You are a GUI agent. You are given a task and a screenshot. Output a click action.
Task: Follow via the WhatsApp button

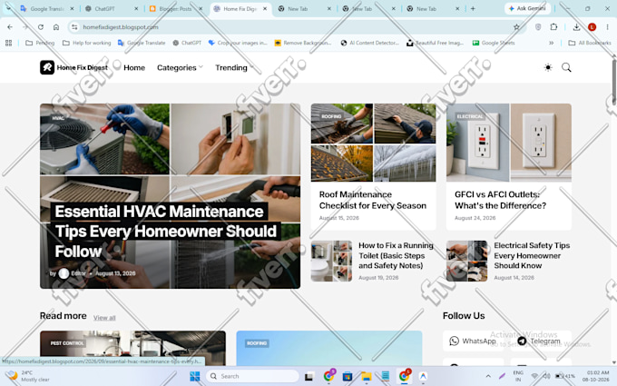pyautogui.click(x=473, y=341)
